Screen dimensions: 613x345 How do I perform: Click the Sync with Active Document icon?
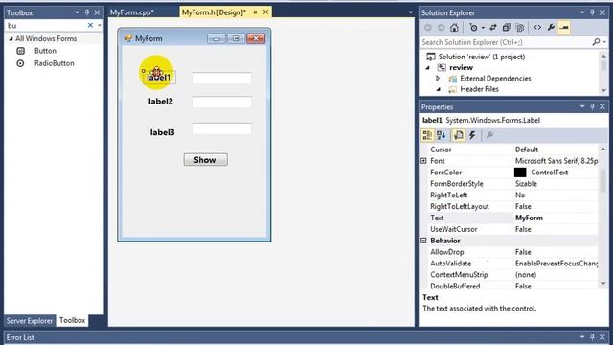pos(493,28)
